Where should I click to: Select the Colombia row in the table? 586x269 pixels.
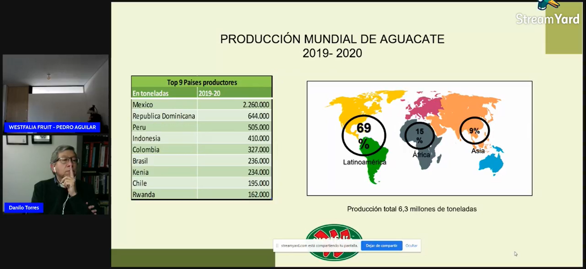[202, 149]
